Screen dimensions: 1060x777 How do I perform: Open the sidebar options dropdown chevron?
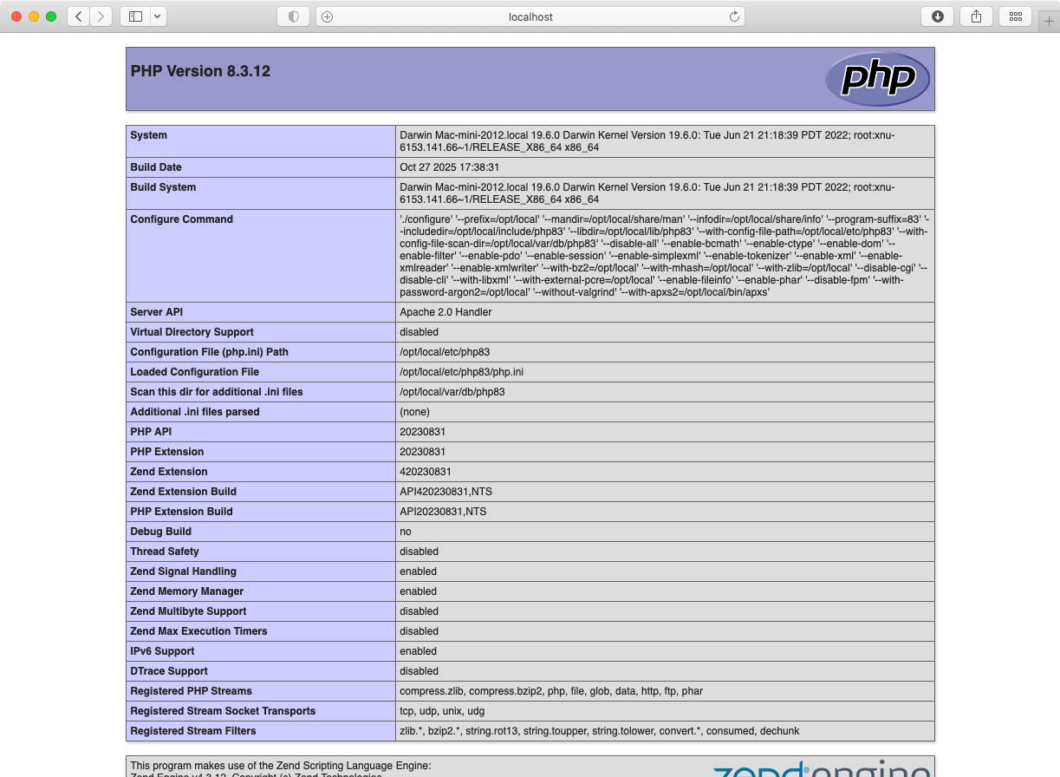tap(157, 16)
